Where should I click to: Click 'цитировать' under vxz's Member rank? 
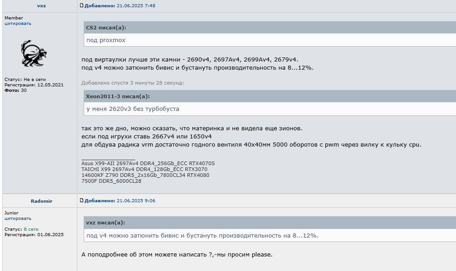coord(18,24)
